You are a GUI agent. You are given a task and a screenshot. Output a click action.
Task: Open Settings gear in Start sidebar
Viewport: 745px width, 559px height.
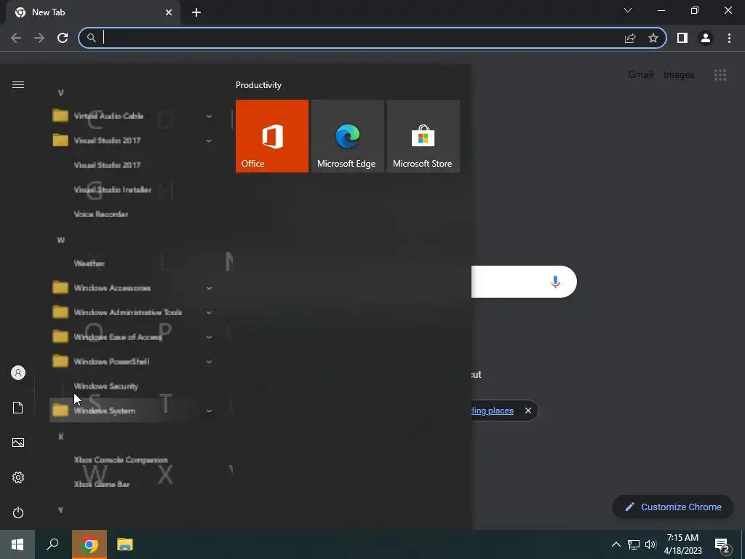(x=18, y=477)
